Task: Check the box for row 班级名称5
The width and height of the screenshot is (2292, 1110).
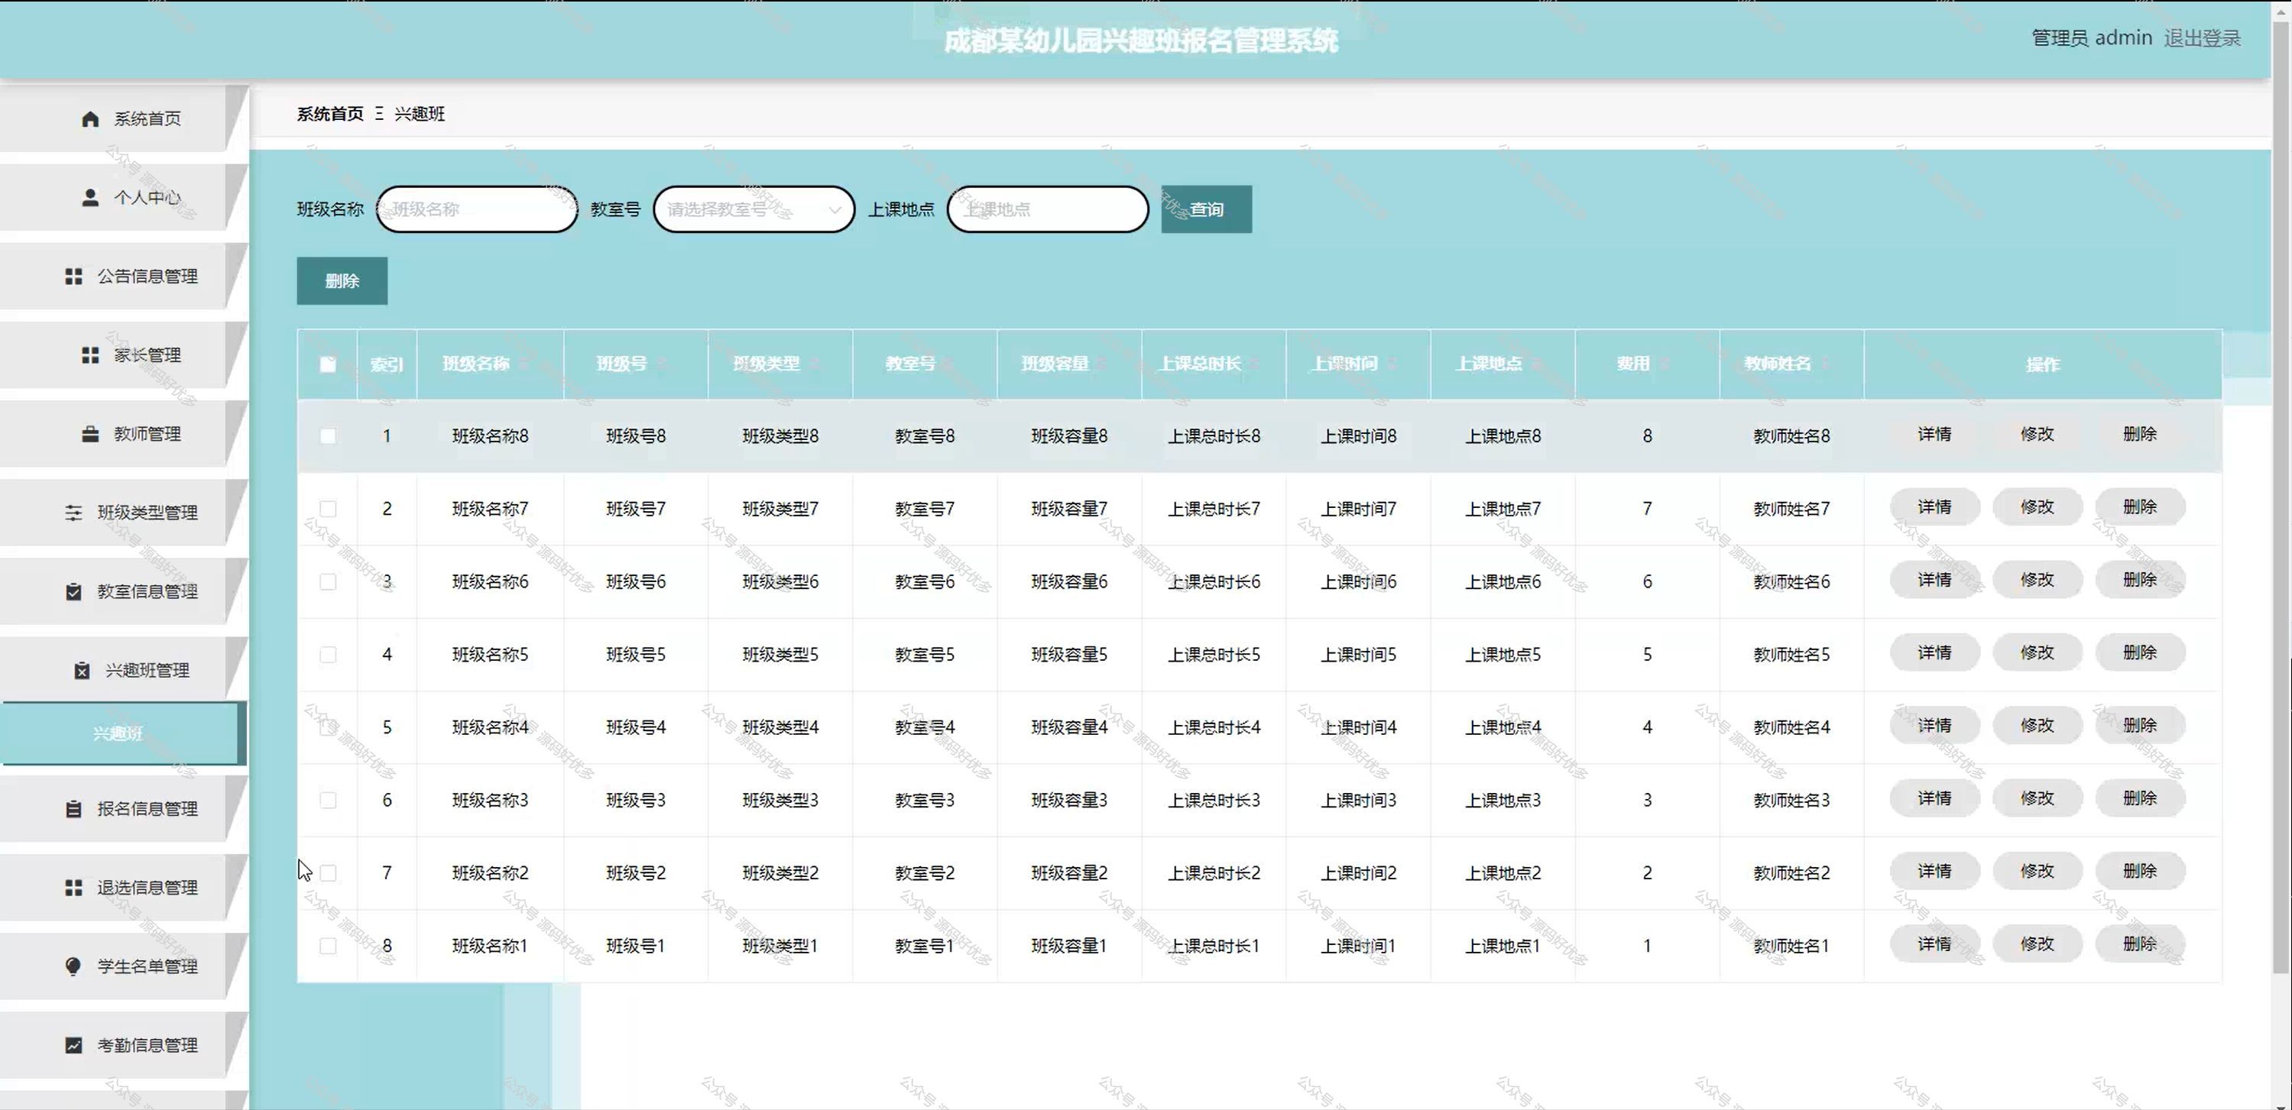Action: tap(327, 655)
